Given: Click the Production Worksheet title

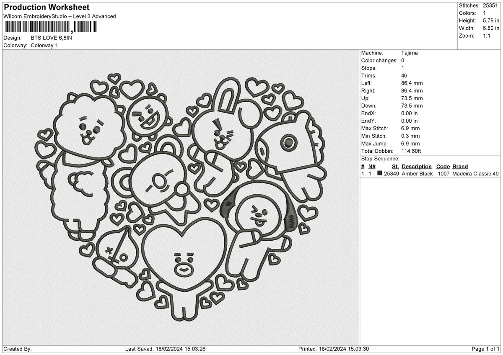Looking at the screenshot, I should 47,8.
